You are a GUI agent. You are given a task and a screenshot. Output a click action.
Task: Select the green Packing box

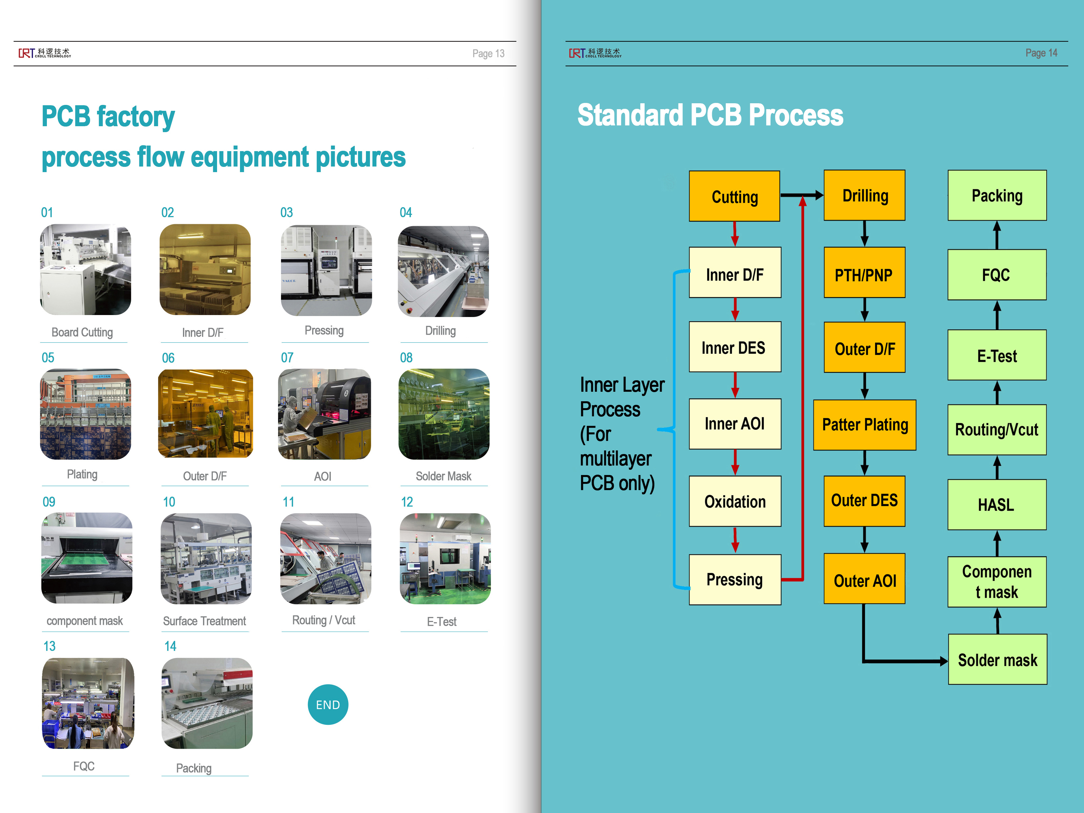(x=997, y=195)
